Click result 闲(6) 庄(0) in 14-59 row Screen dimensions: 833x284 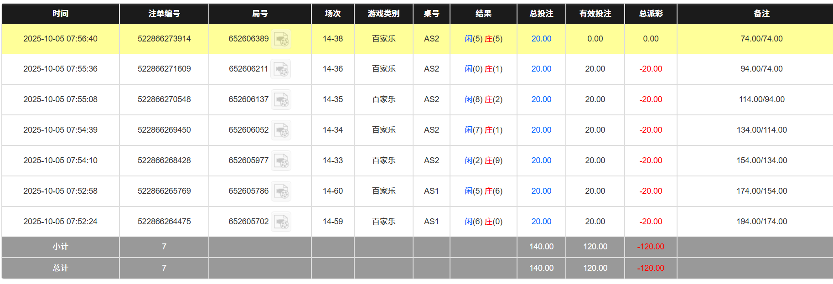tap(483, 222)
